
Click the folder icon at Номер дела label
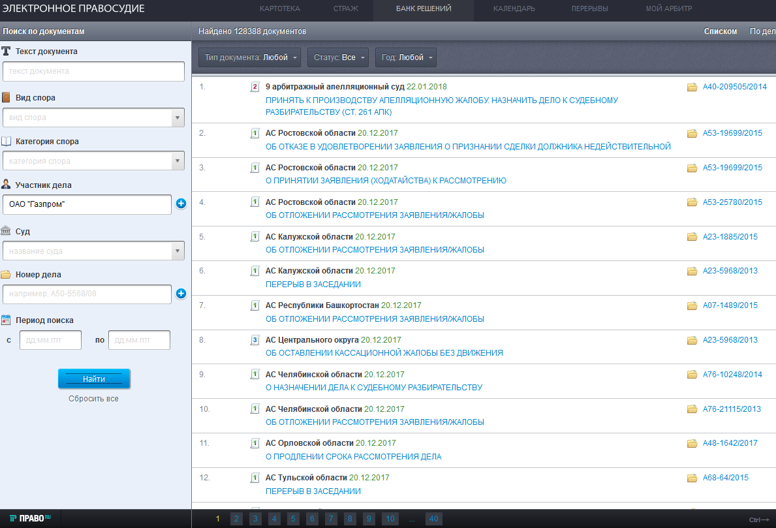click(6, 274)
